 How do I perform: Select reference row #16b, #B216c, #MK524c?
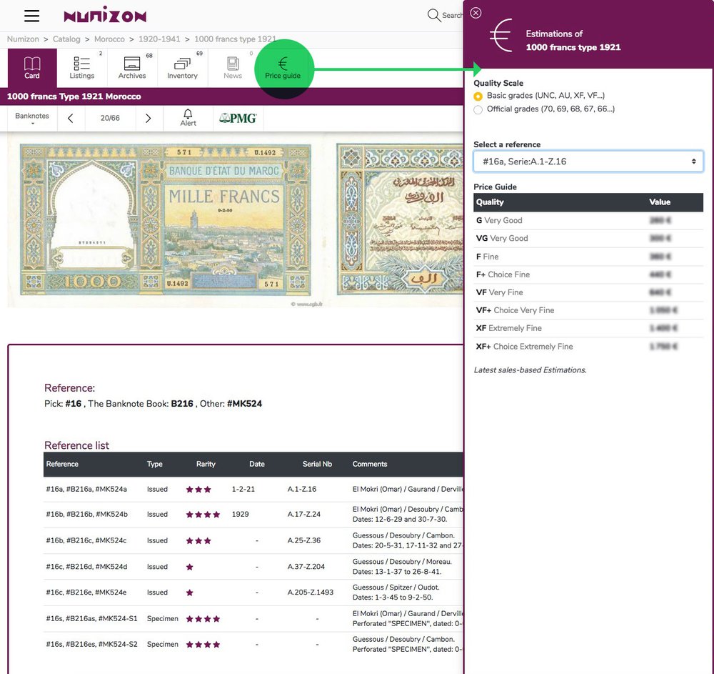click(253, 541)
